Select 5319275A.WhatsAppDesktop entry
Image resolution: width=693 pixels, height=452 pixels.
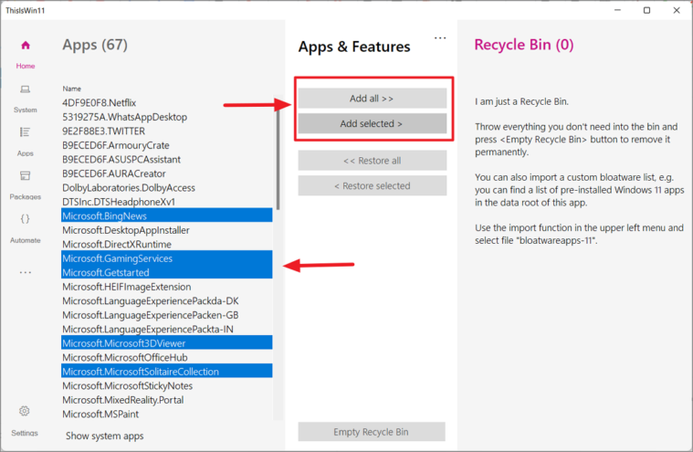[x=166, y=117]
